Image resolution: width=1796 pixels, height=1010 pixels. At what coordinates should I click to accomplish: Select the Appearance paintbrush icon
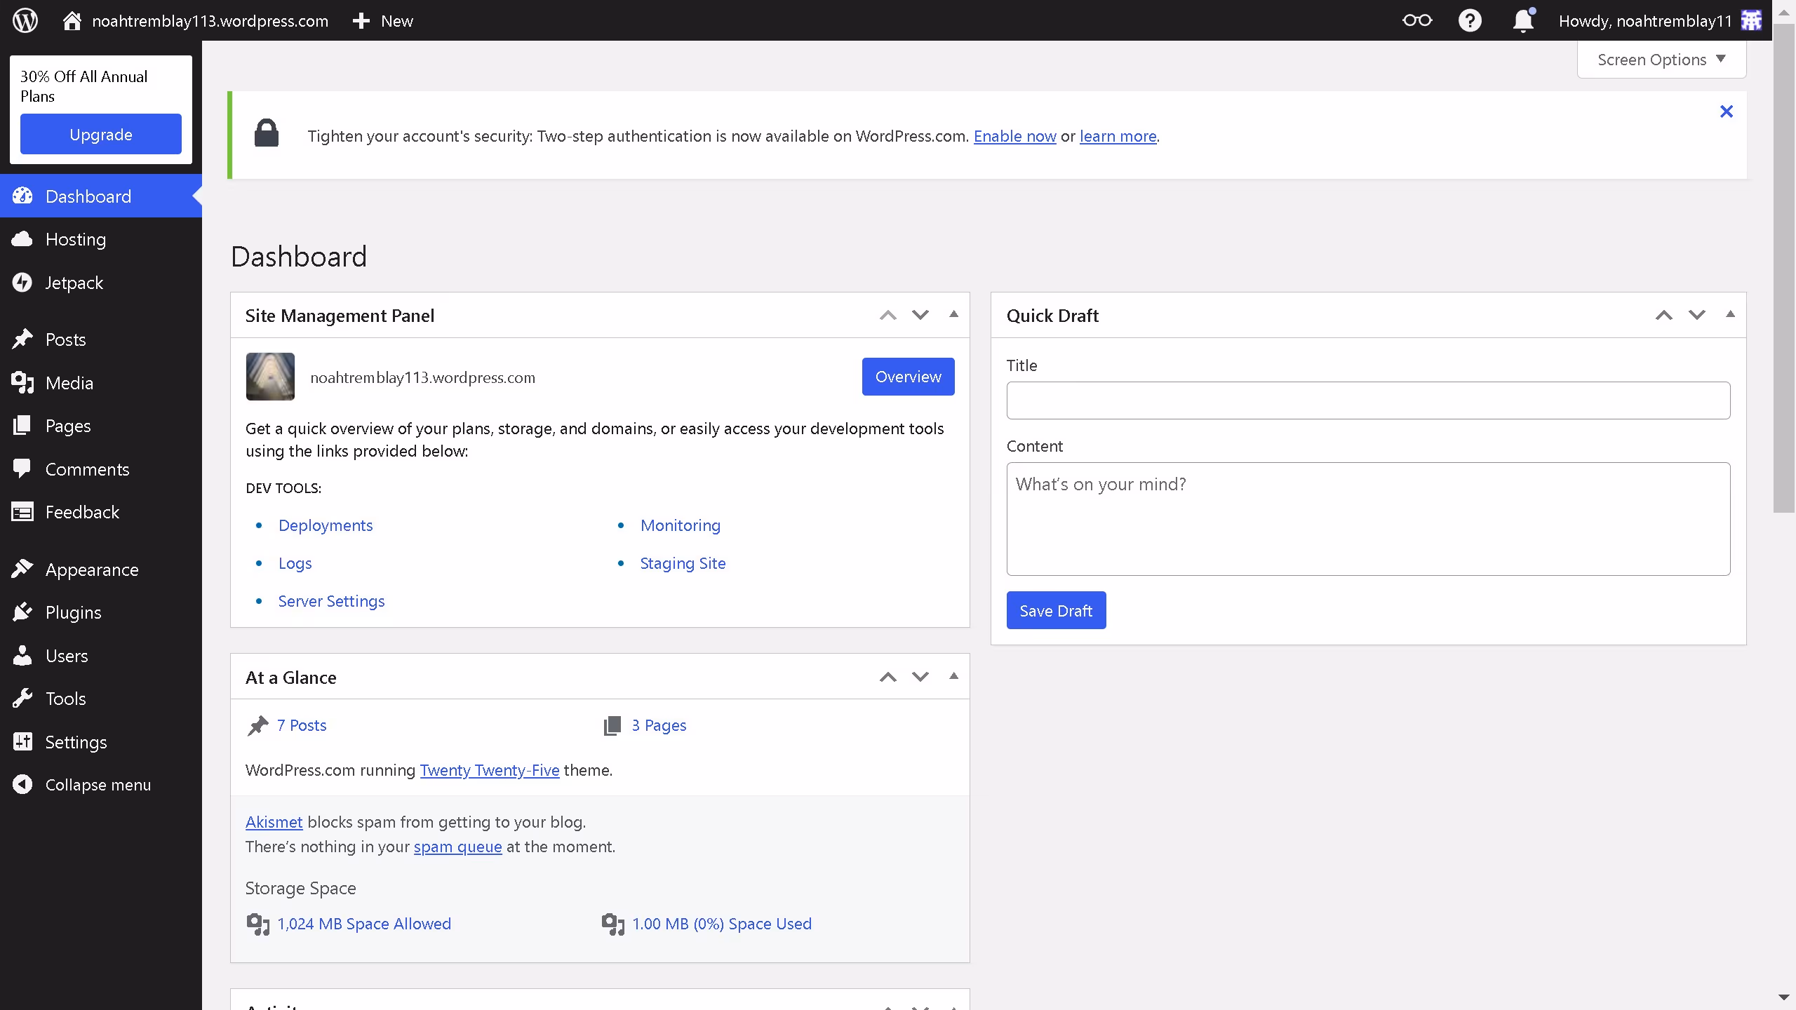(24, 569)
